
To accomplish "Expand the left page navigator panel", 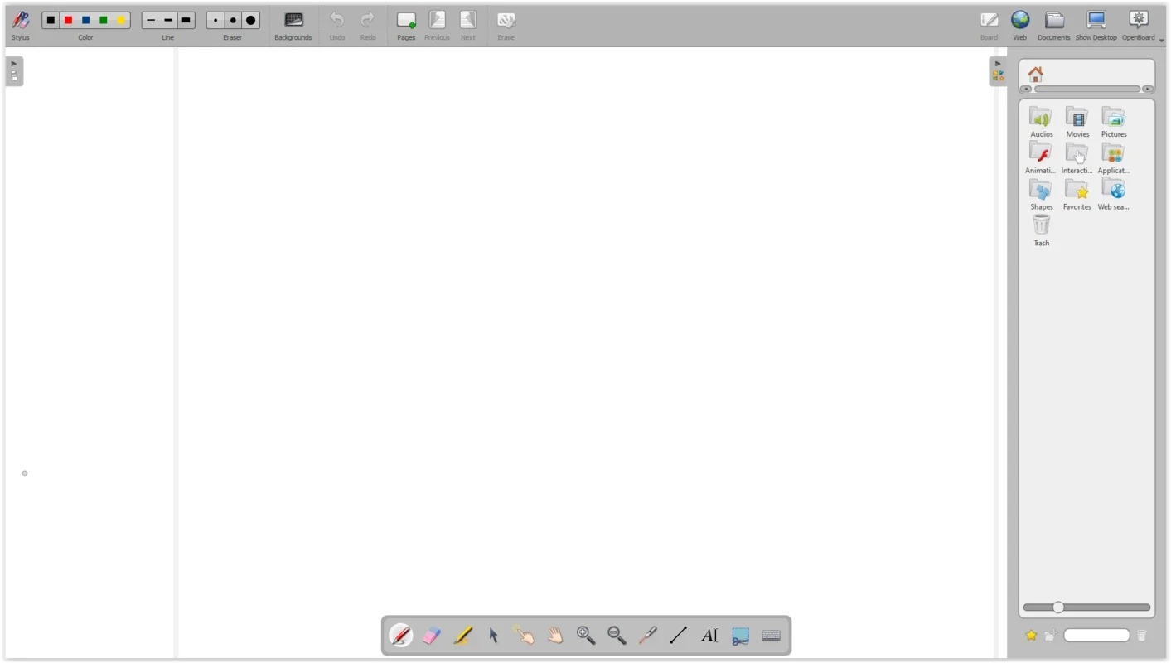I will [x=13, y=62].
